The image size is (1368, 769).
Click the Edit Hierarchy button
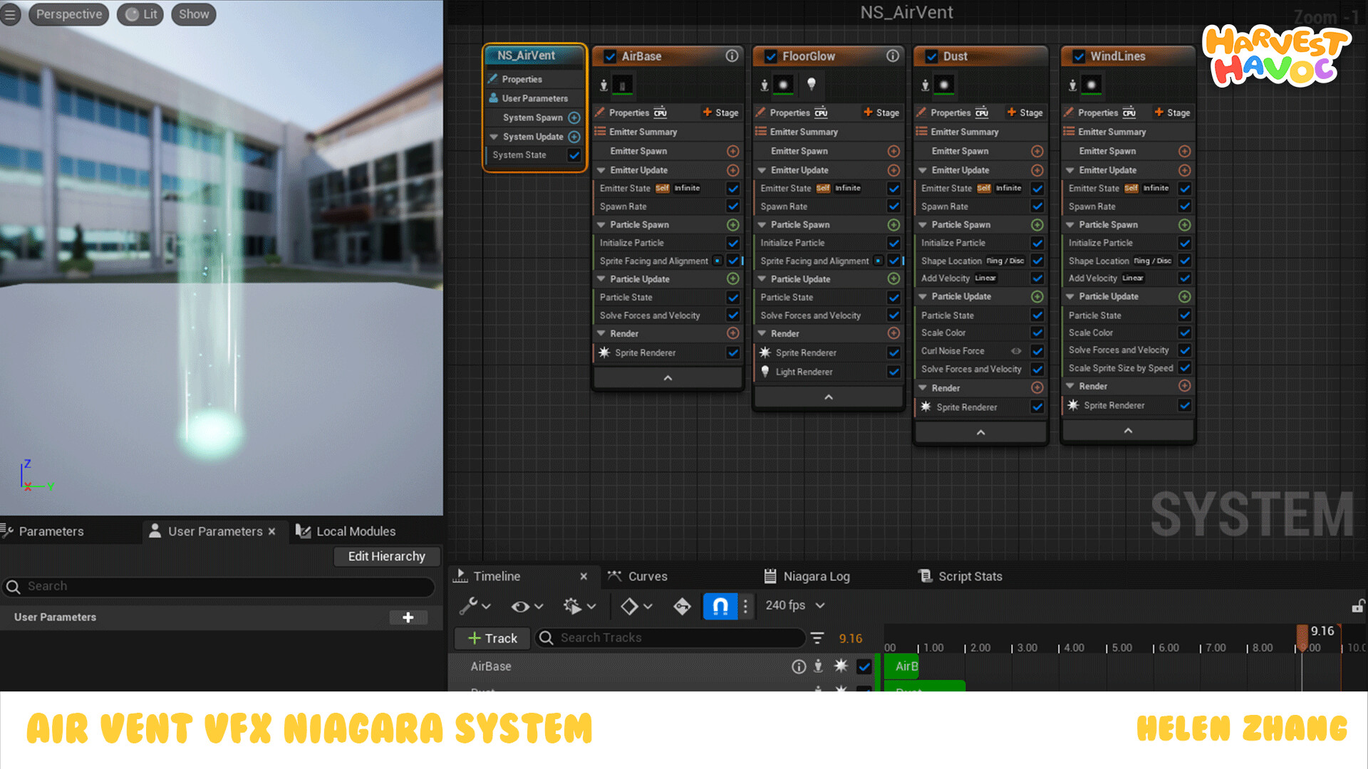387,556
